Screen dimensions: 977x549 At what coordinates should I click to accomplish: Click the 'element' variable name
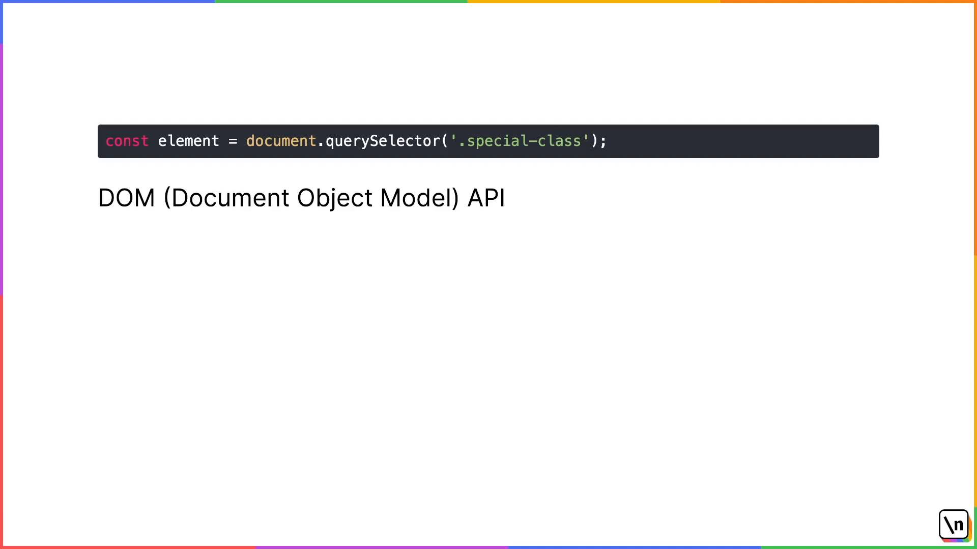188,141
